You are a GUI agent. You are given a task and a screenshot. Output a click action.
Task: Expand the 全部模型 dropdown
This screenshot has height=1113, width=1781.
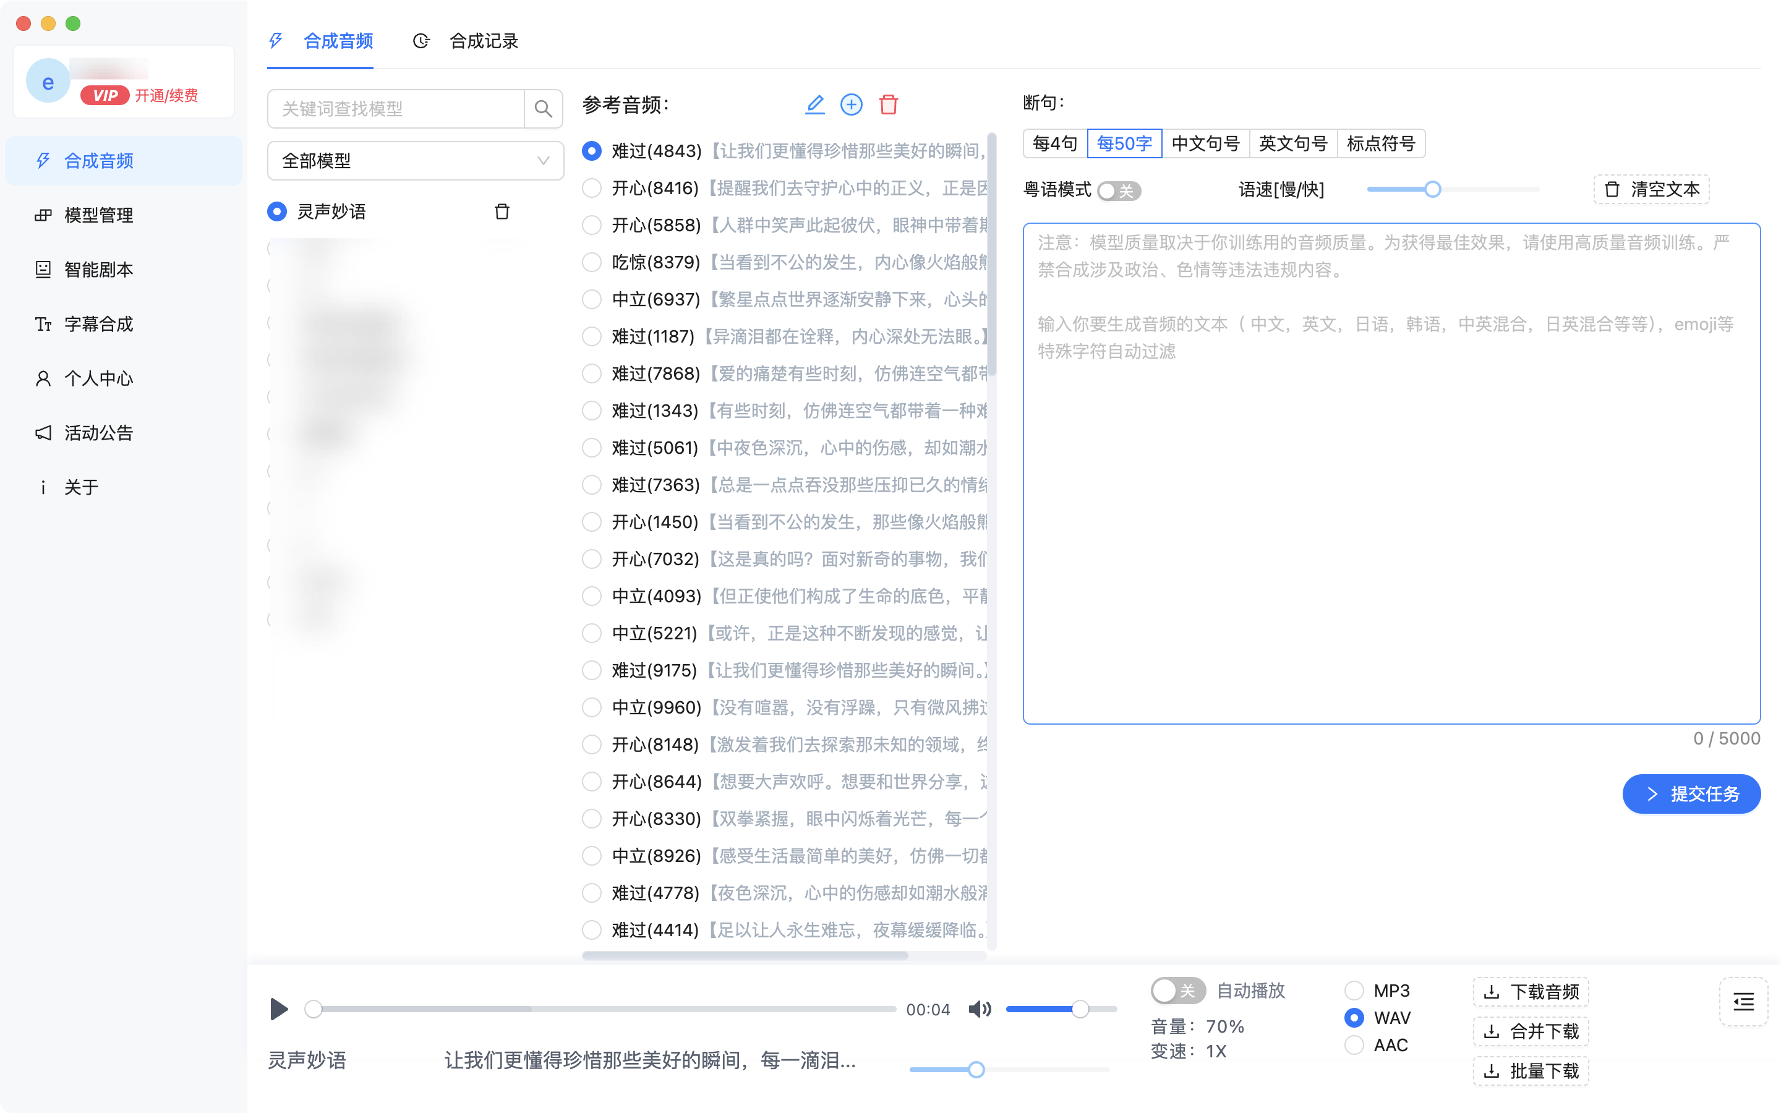pos(415,161)
